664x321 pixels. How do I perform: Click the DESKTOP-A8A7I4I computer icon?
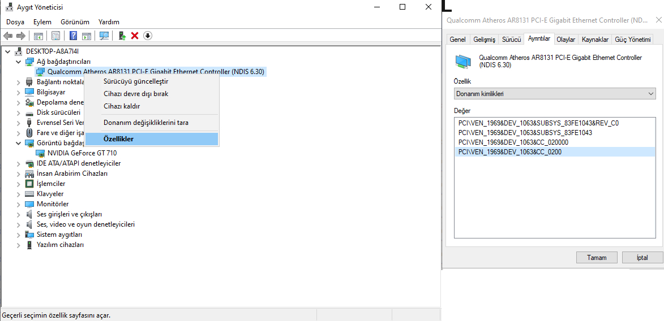[x=19, y=51]
